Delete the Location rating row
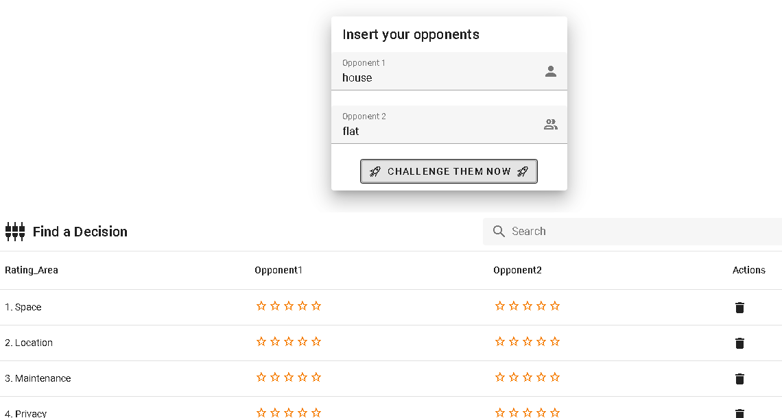 [x=739, y=343]
